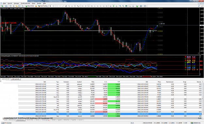Viewport: 204px width, 124px height.
Task: Switch to M15 timeframe
Action: (x=89, y=6)
